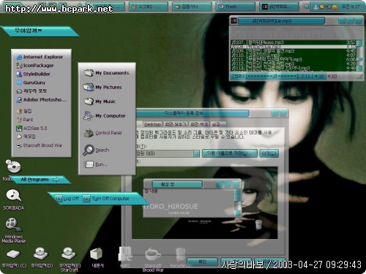Open My Pictures folder
Screen dimensions: 366x274
coord(102,87)
